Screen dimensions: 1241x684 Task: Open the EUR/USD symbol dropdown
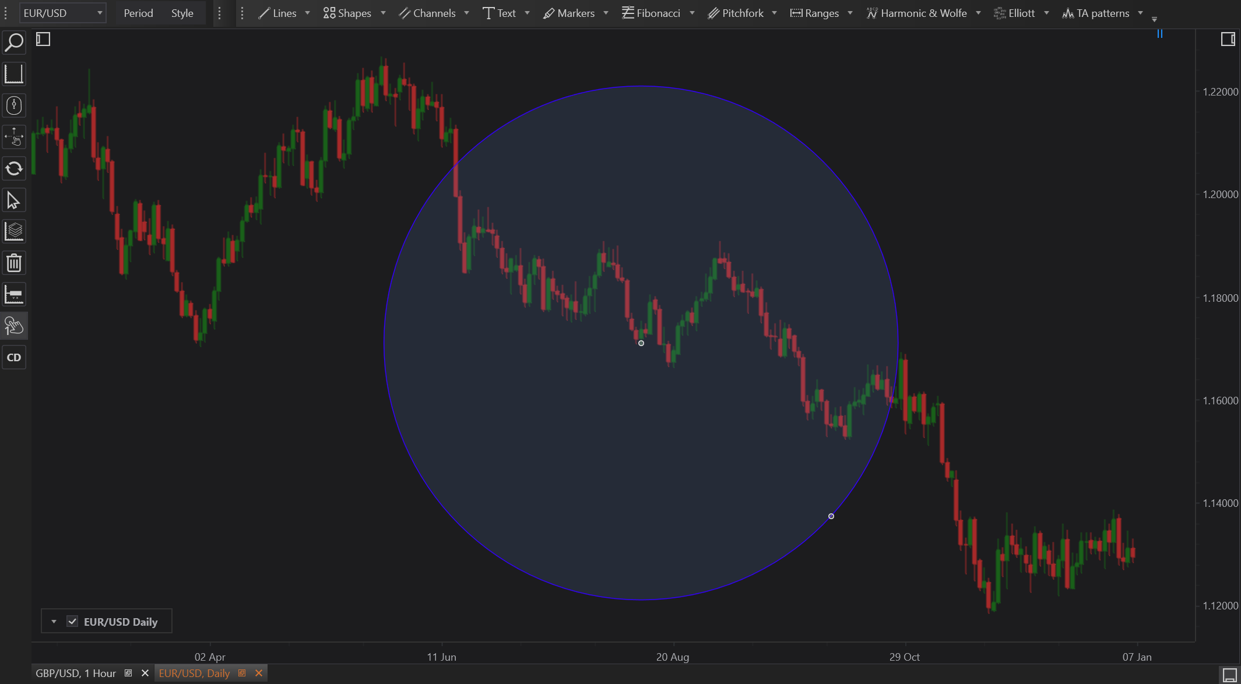pyautogui.click(x=100, y=13)
